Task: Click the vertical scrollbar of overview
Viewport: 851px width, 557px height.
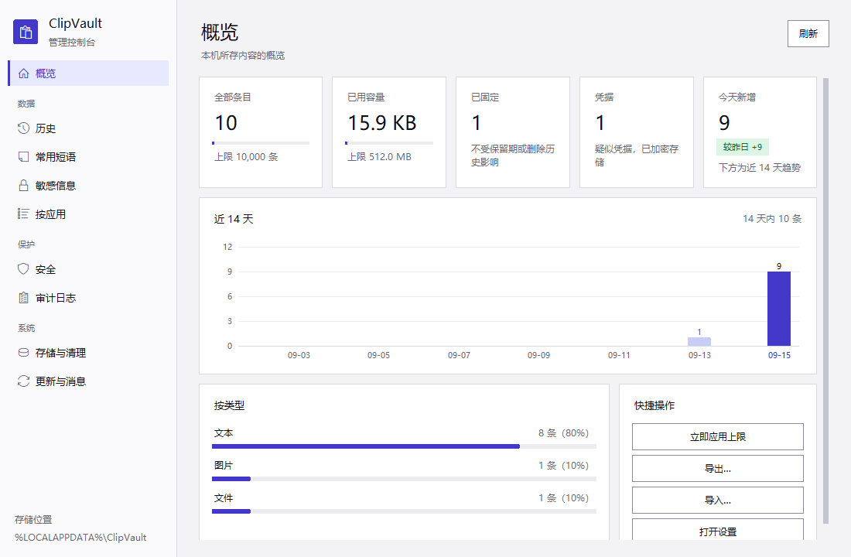Action: click(825, 300)
